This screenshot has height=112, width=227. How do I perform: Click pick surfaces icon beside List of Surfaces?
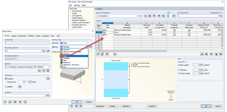pyautogui.click(x=221, y=16)
